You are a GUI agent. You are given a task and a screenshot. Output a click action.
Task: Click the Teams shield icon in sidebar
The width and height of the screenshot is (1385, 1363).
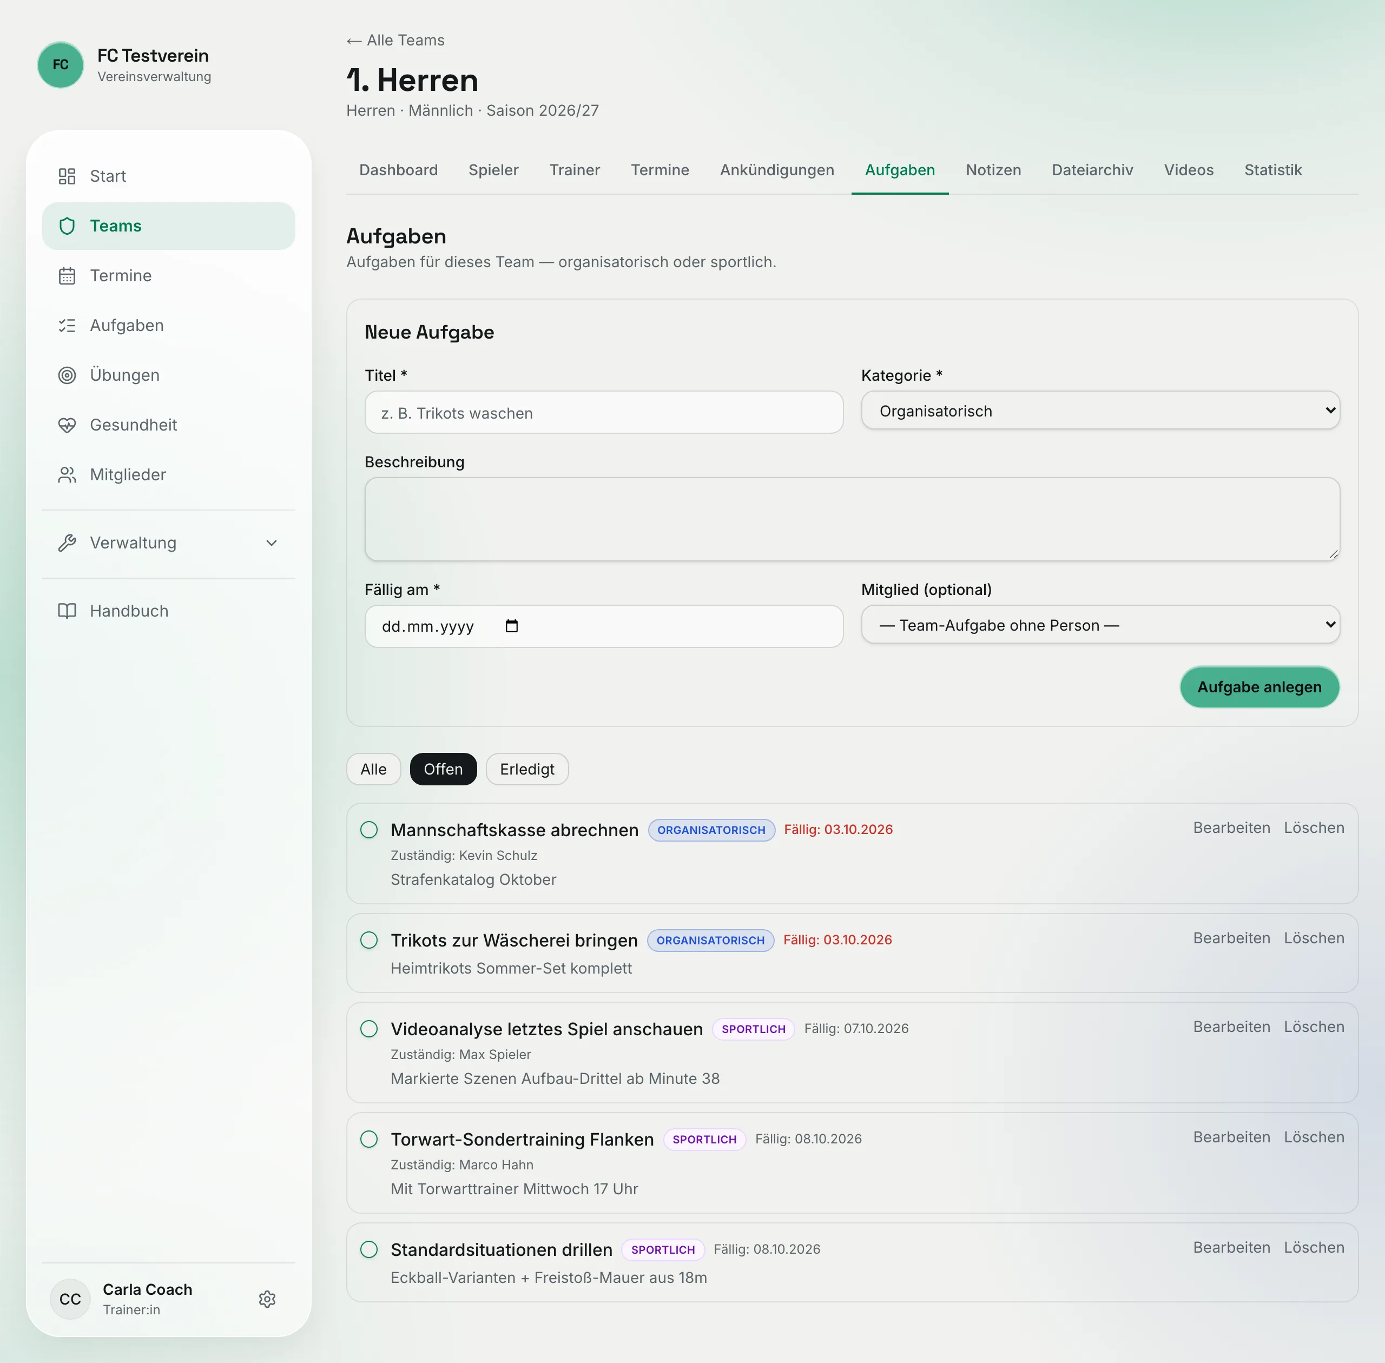[67, 226]
